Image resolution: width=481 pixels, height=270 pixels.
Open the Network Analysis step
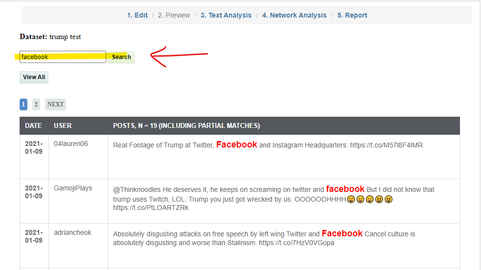pyautogui.click(x=294, y=15)
